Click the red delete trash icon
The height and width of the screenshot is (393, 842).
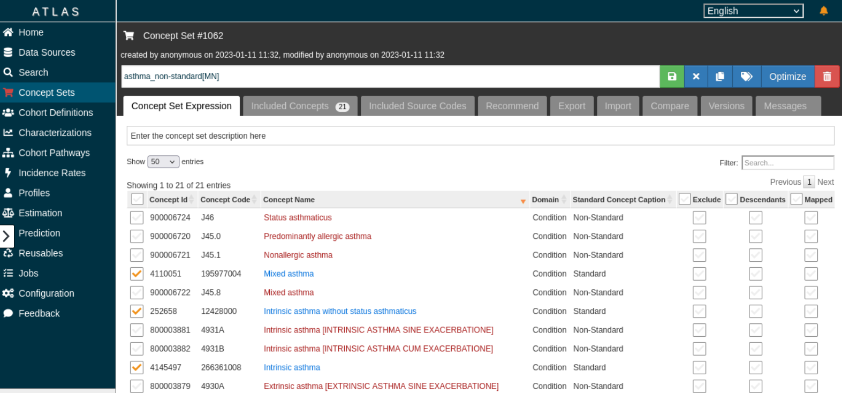[827, 77]
